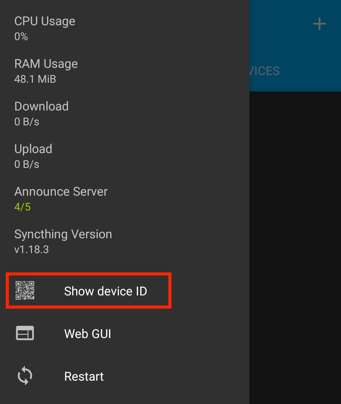Select the Download heading
Screen dimensions: 341x404
click(41, 106)
